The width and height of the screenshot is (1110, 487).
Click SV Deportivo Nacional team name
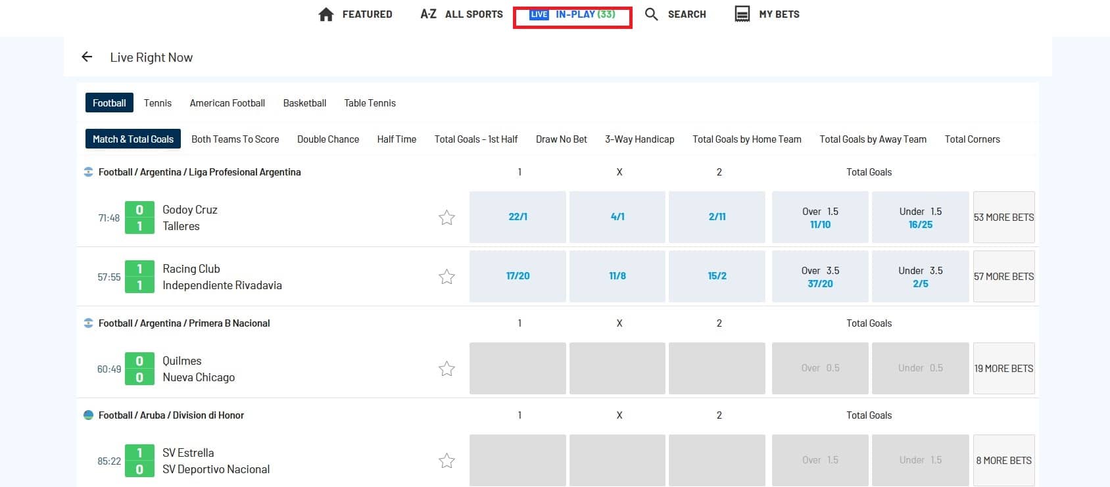216,469
